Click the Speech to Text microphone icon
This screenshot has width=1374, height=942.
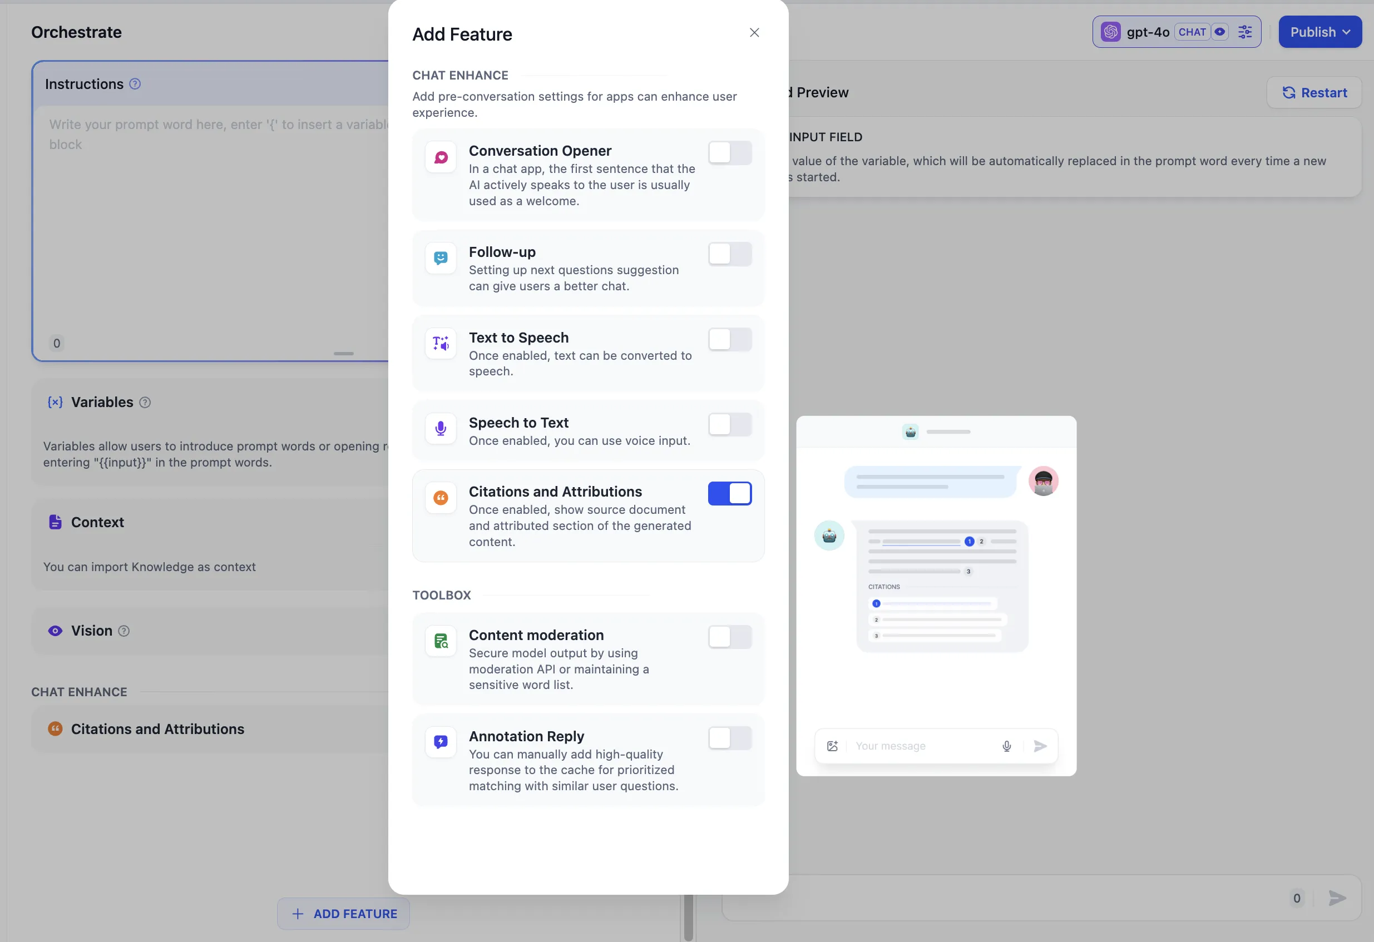441,428
